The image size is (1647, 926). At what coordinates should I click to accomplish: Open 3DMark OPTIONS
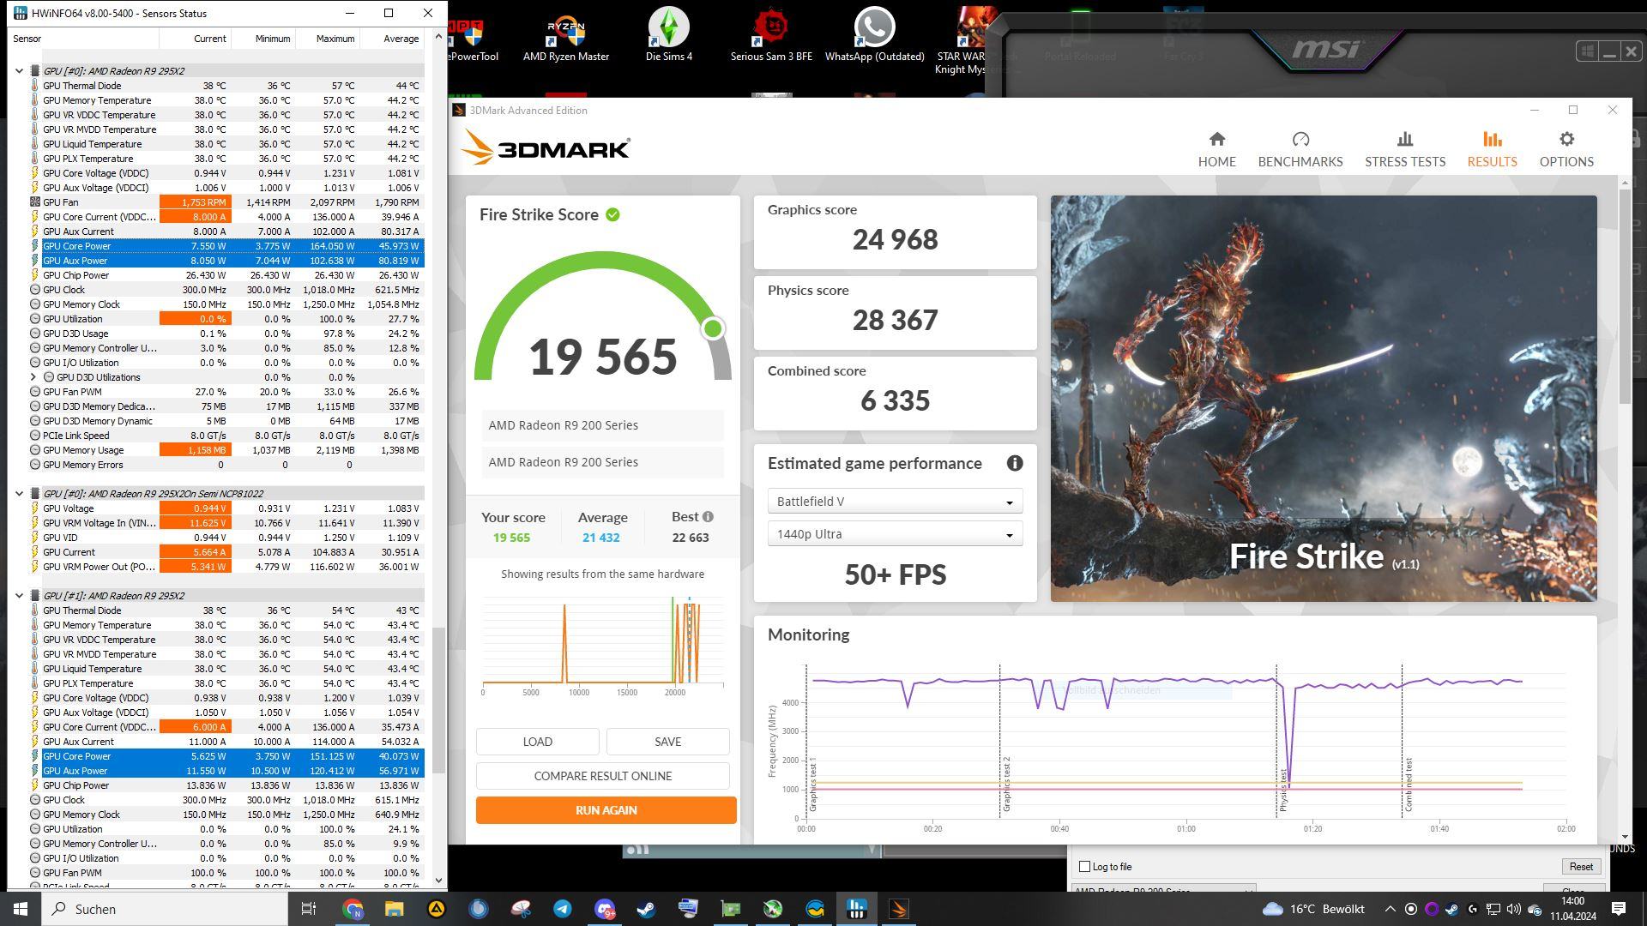(x=1566, y=149)
